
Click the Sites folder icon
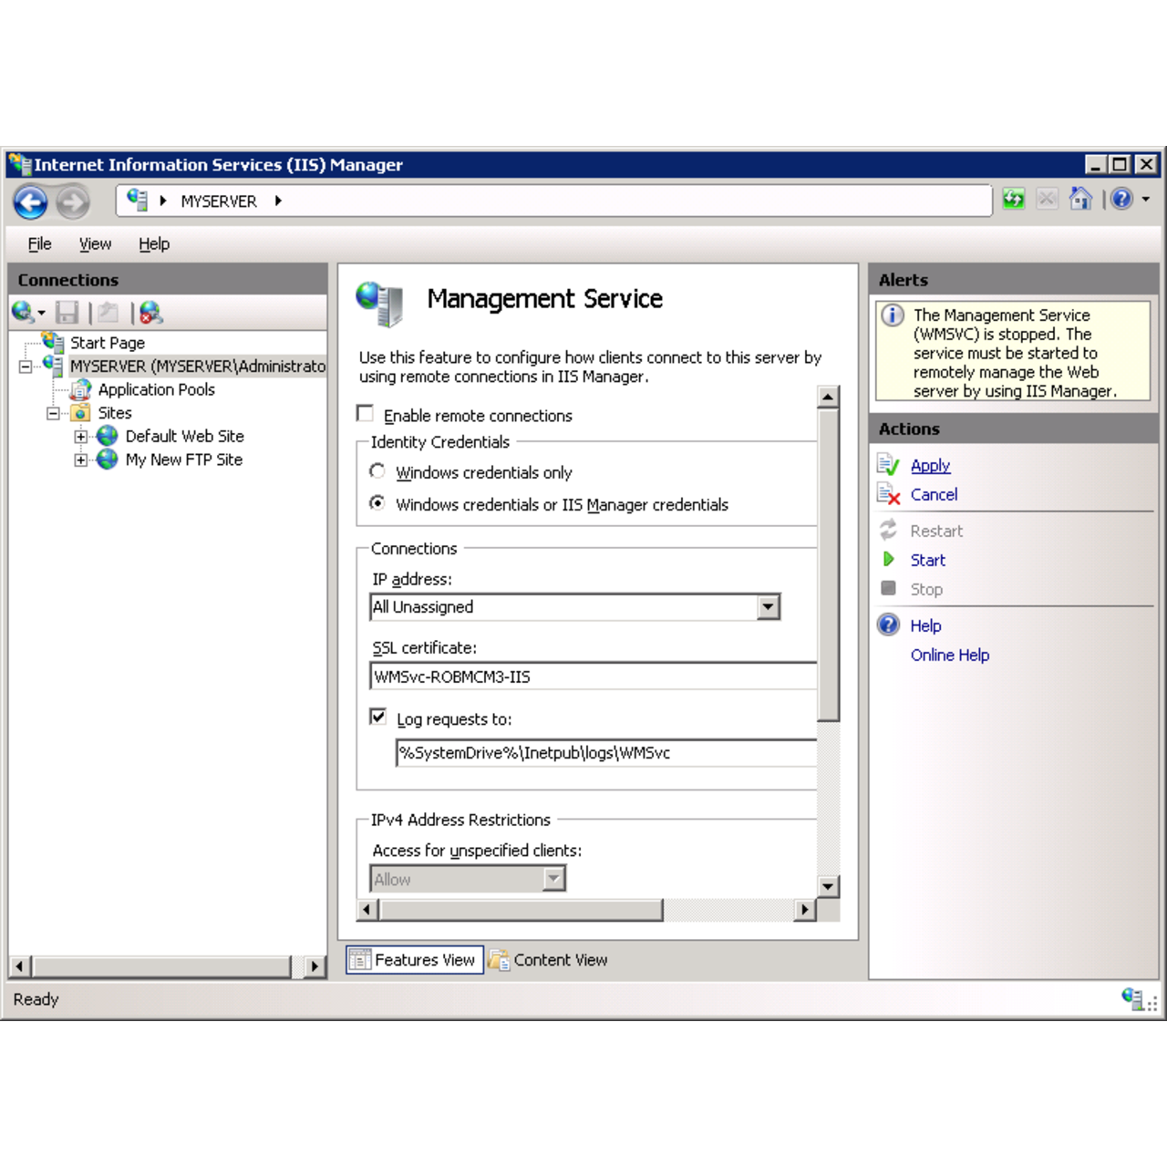point(81,413)
